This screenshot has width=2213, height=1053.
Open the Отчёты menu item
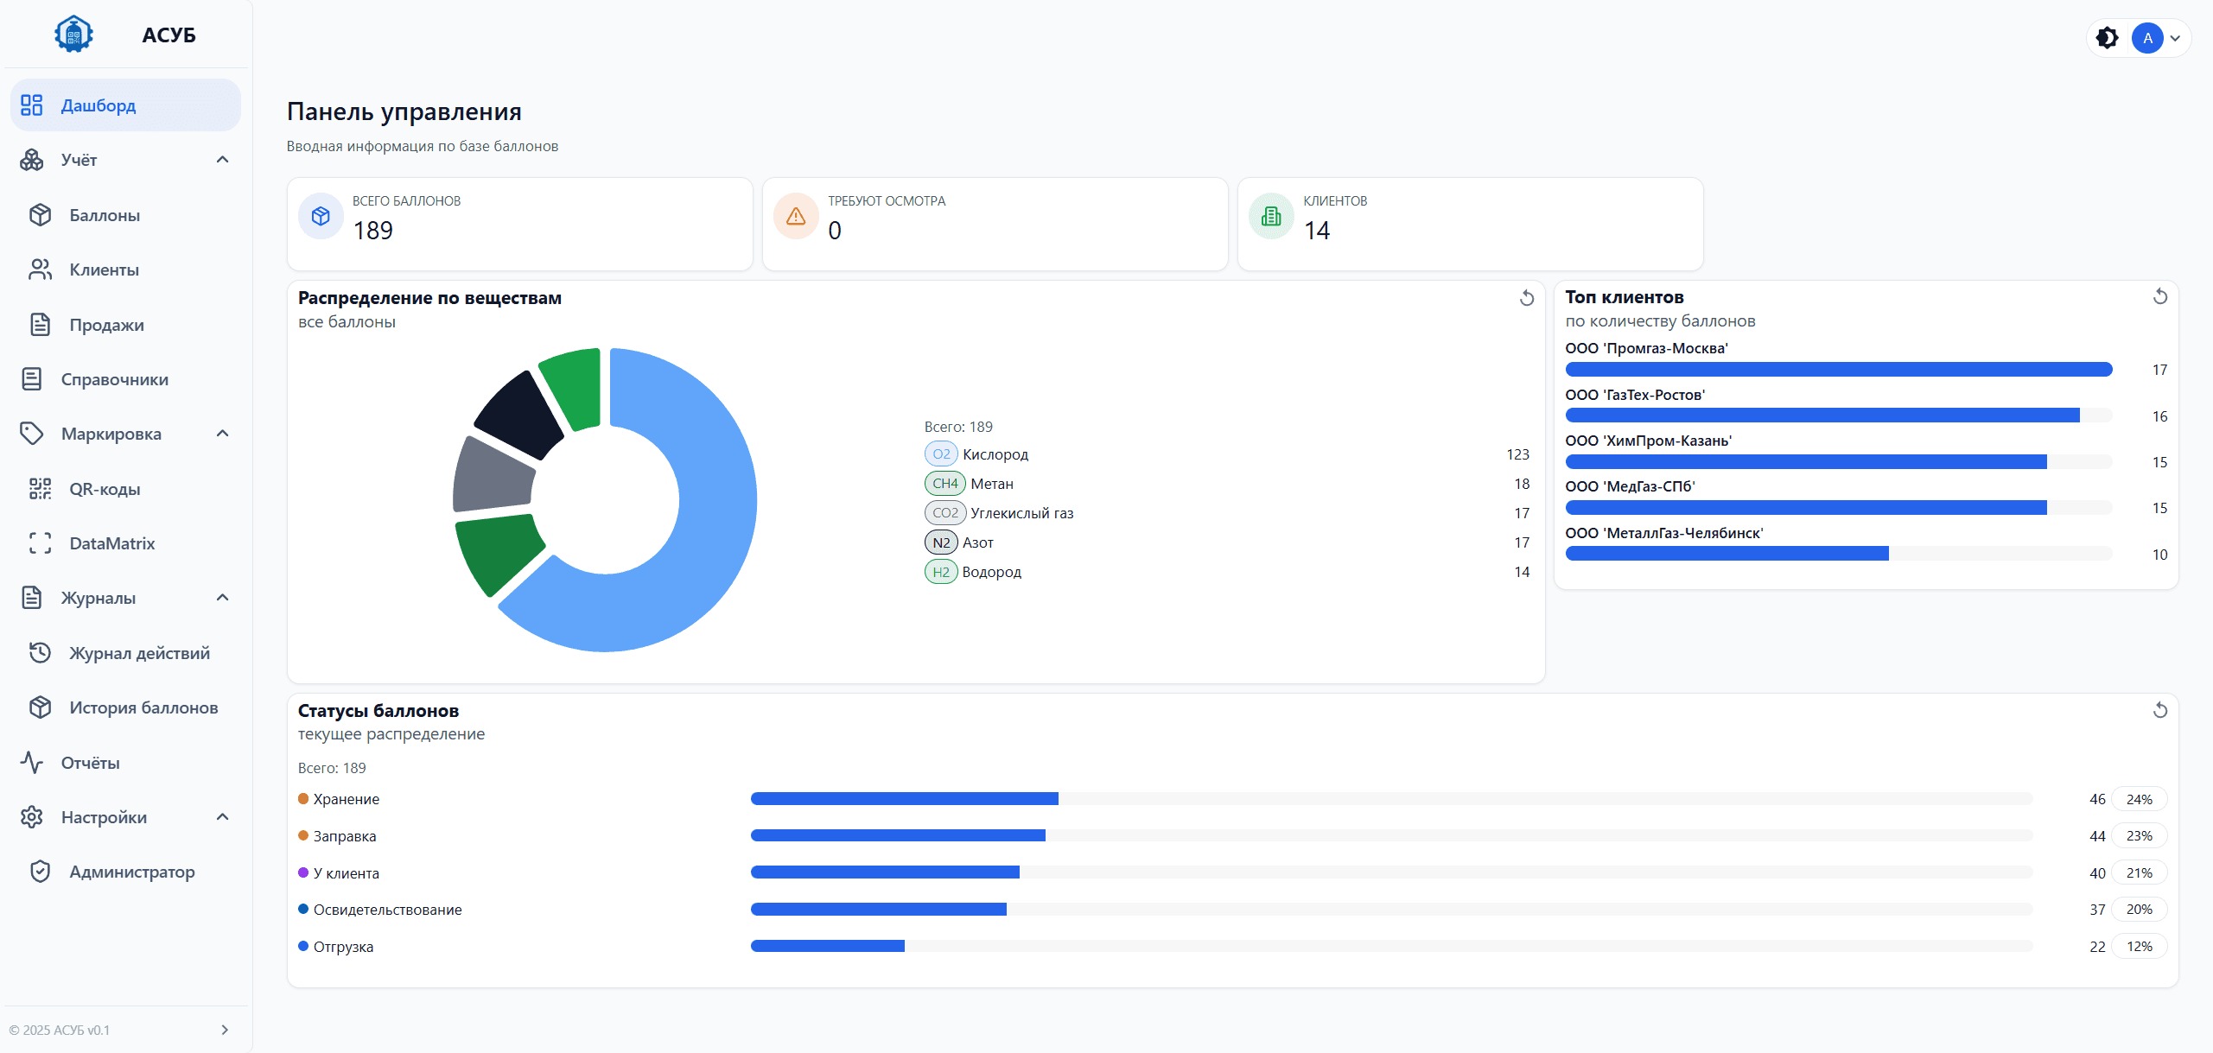(90, 763)
